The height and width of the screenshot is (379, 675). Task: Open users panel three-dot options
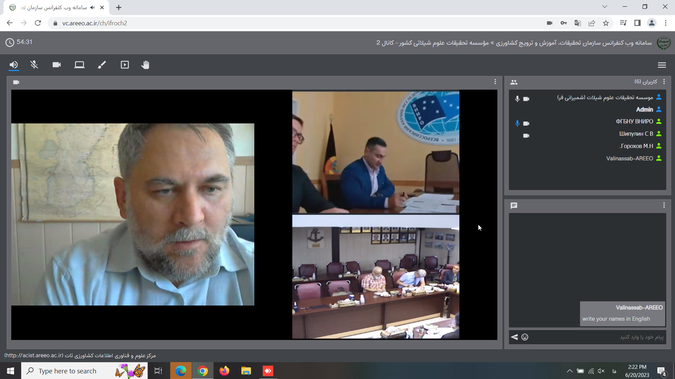coord(664,82)
